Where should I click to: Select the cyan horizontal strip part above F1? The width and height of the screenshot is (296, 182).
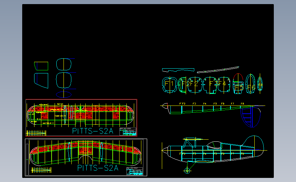tap(178, 70)
